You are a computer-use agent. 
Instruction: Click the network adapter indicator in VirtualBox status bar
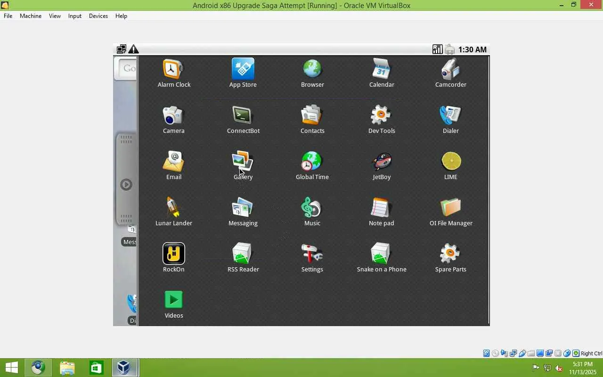click(x=513, y=353)
